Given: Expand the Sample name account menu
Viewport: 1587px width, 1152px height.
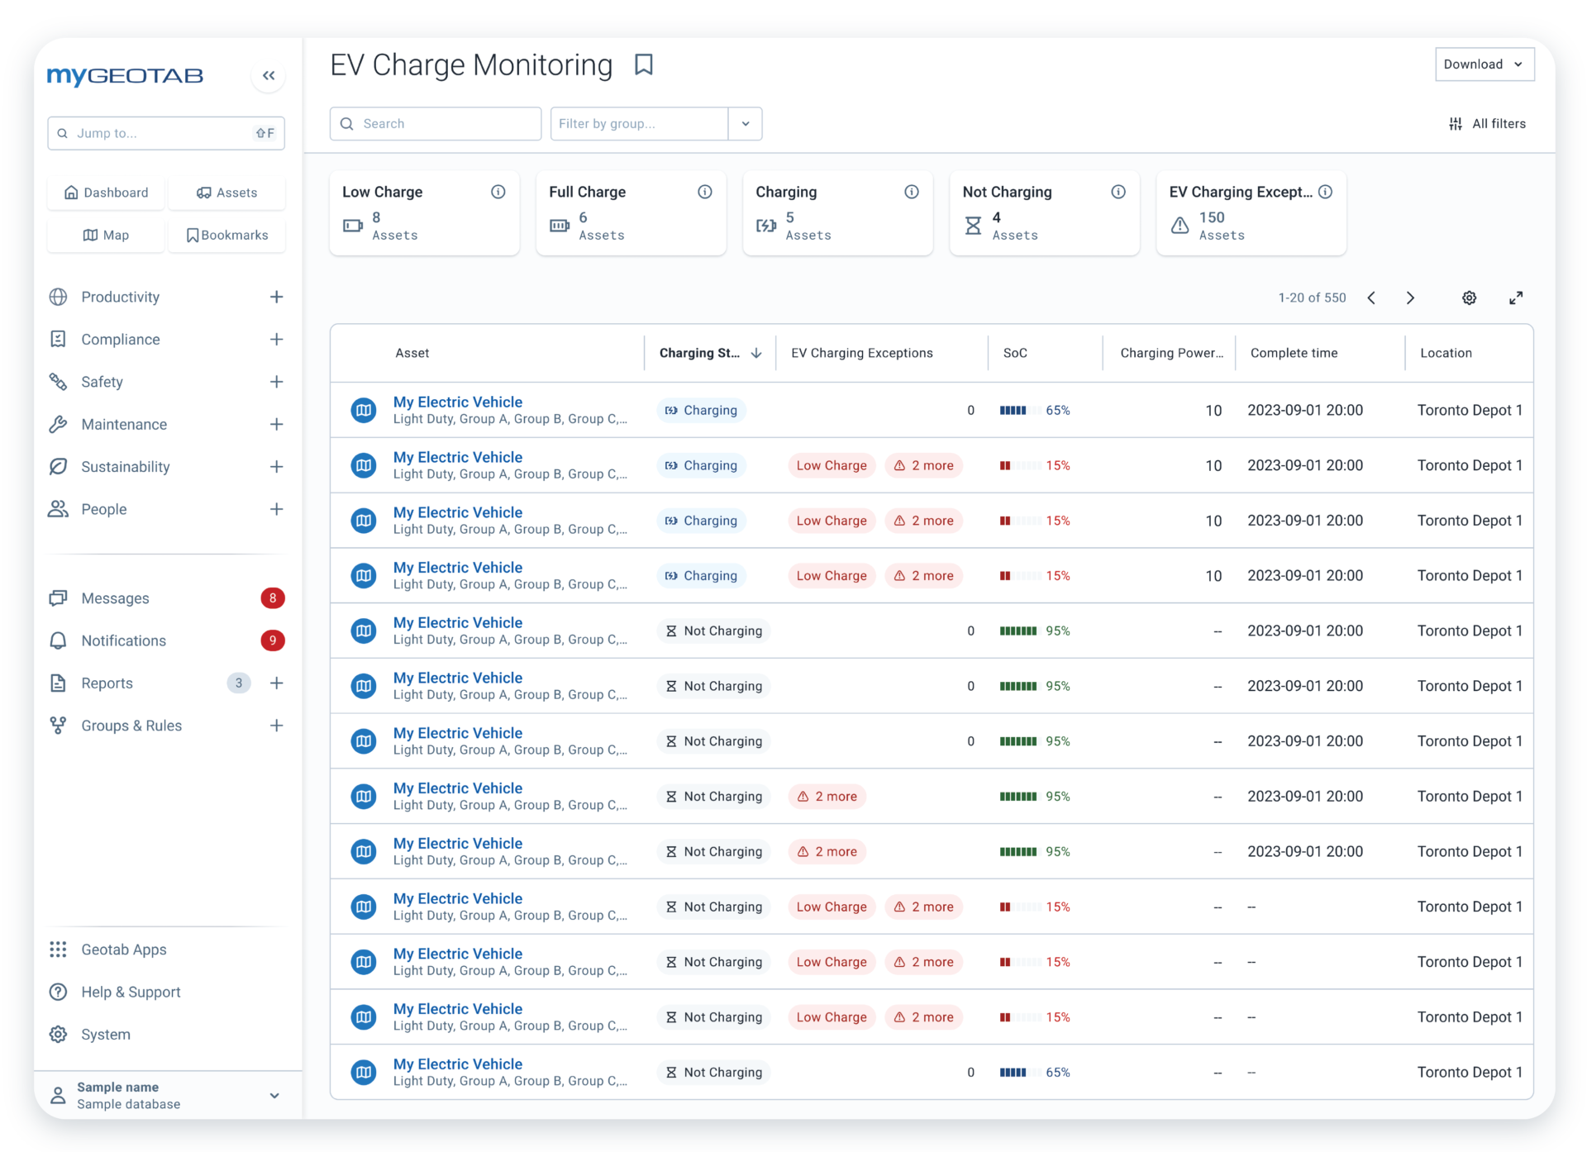Looking at the screenshot, I should tap(274, 1095).
